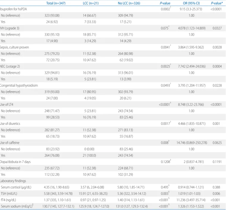Select the Dopa/dobuta in 7 days label

[x=15, y=162]
